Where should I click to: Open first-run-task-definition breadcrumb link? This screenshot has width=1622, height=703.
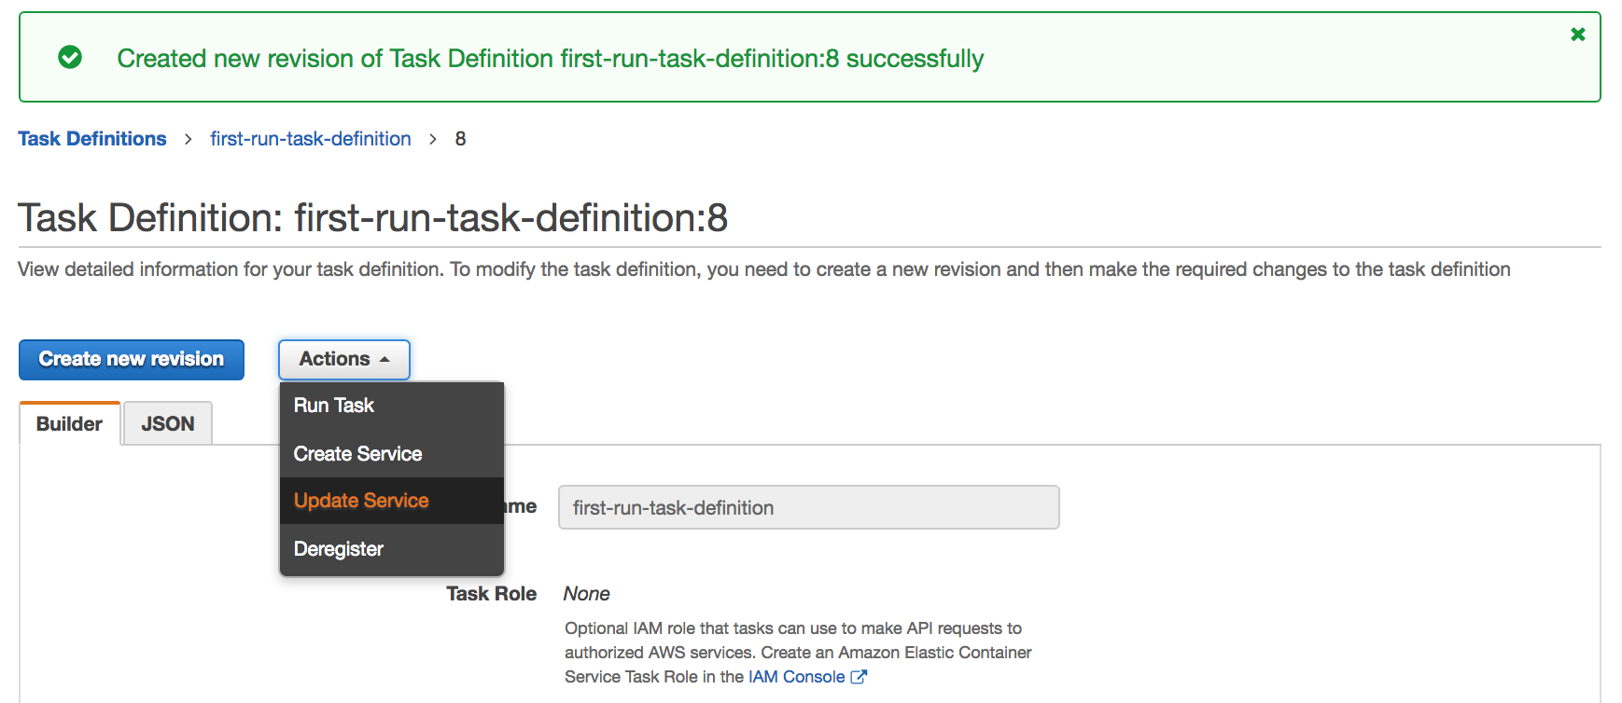tap(310, 139)
